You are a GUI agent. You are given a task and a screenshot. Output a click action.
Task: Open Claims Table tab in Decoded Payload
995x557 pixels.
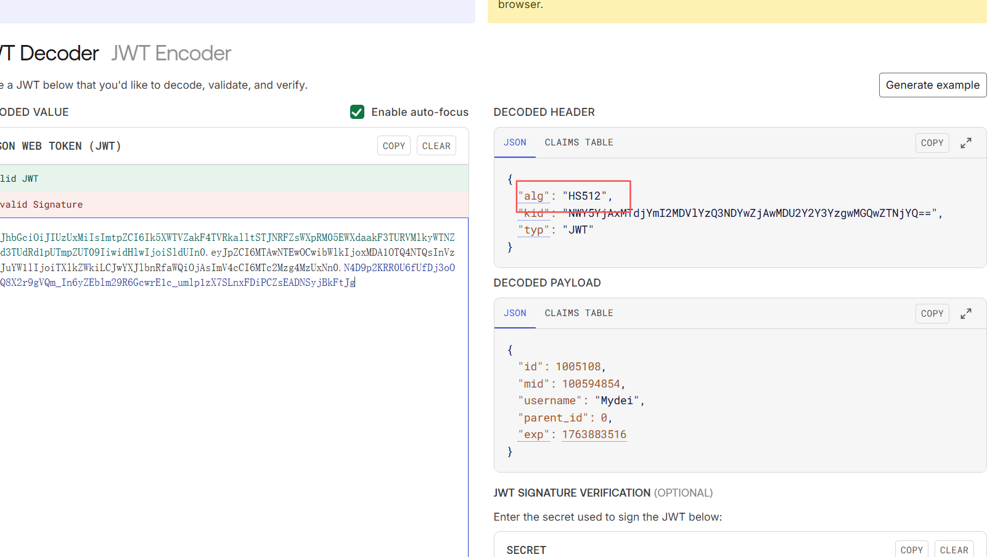579,313
